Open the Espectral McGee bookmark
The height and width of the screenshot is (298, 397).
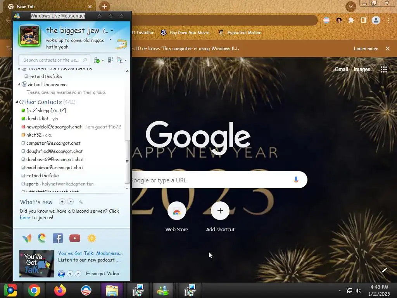(240, 33)
